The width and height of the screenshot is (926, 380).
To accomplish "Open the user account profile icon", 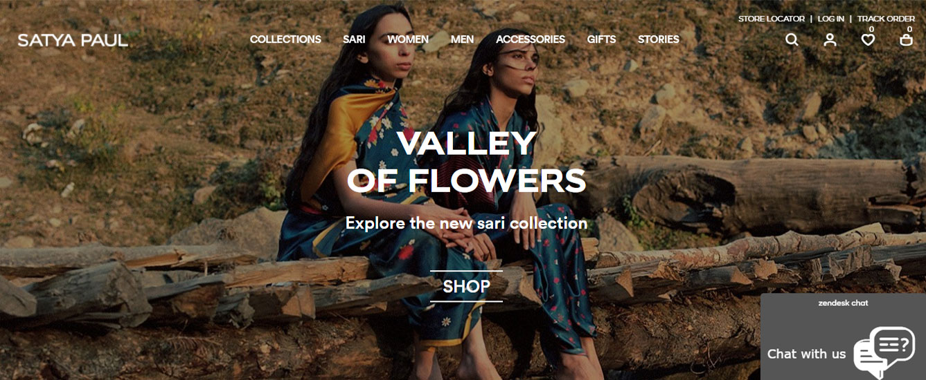I will [x=830, y=39].
